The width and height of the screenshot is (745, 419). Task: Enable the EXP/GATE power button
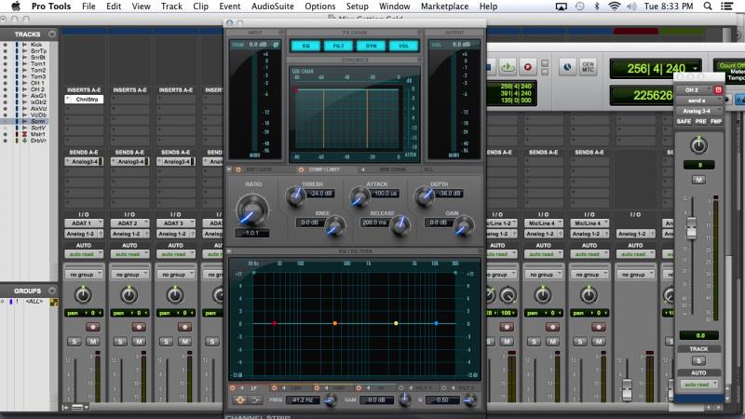(x=238, y=169)
